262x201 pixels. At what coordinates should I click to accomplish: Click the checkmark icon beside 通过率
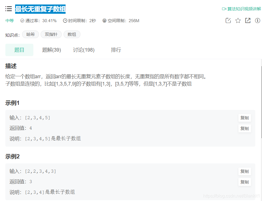[x=22, y=20]
